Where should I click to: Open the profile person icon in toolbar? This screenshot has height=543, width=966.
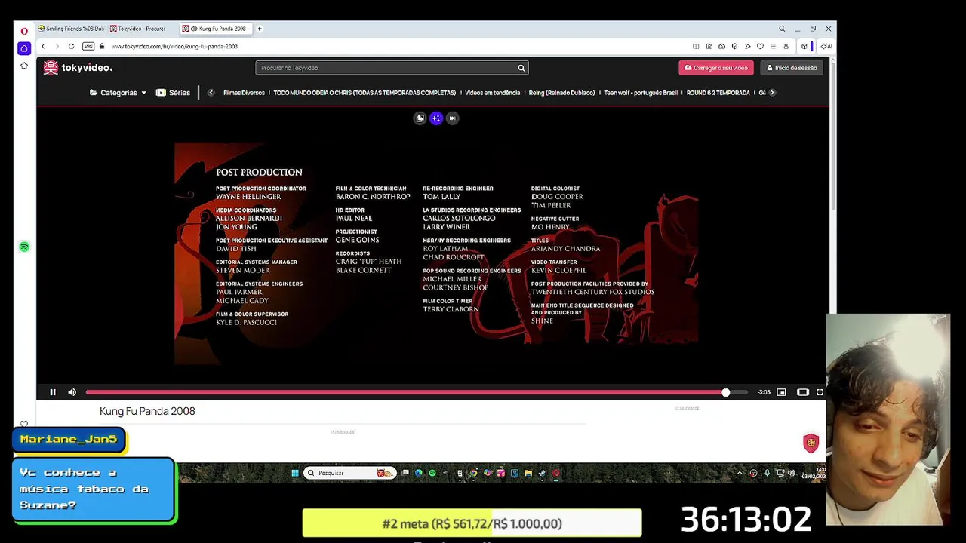(786, 46)
